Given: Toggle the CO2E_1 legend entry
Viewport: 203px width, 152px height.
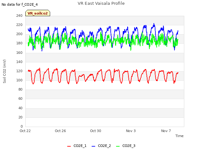Looking at the screenshot, I should coord(77,146).
